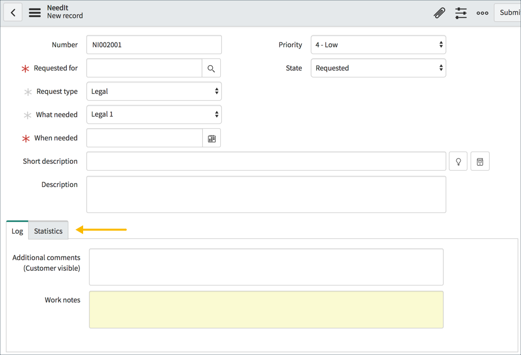Viewport: 521px width, 355px height.
Task: Click the back arrow to exit record
Action: pos(12,12)
